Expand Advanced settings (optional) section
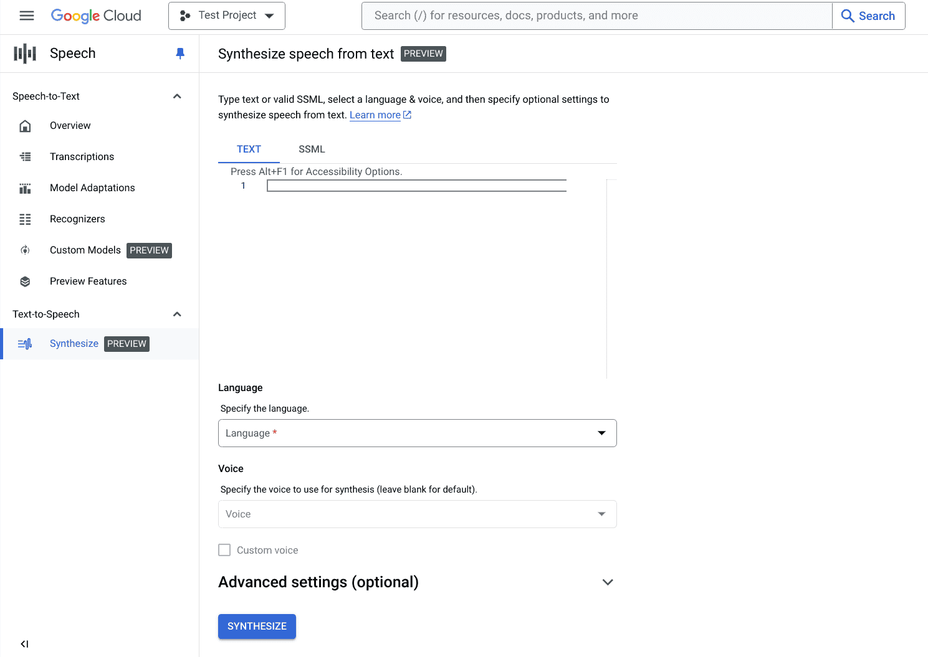 coord(608,582)
